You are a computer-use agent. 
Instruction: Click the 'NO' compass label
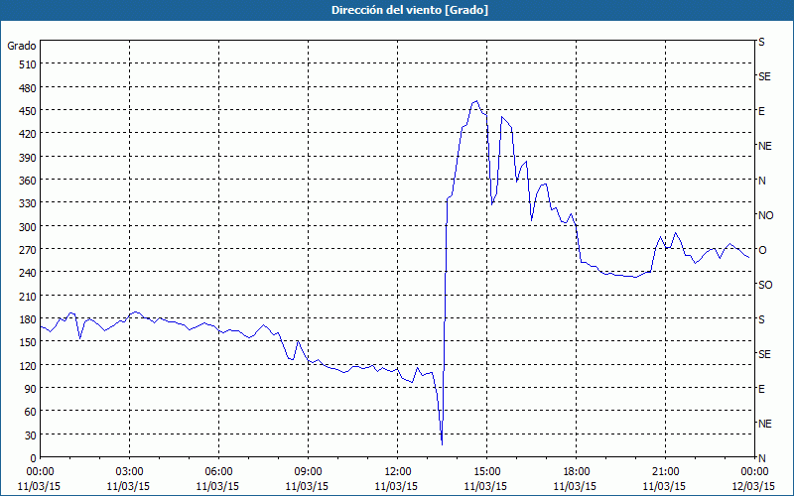[765, 215]
